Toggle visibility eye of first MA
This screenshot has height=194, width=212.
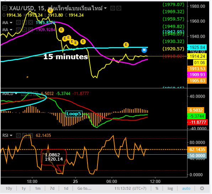18,22
